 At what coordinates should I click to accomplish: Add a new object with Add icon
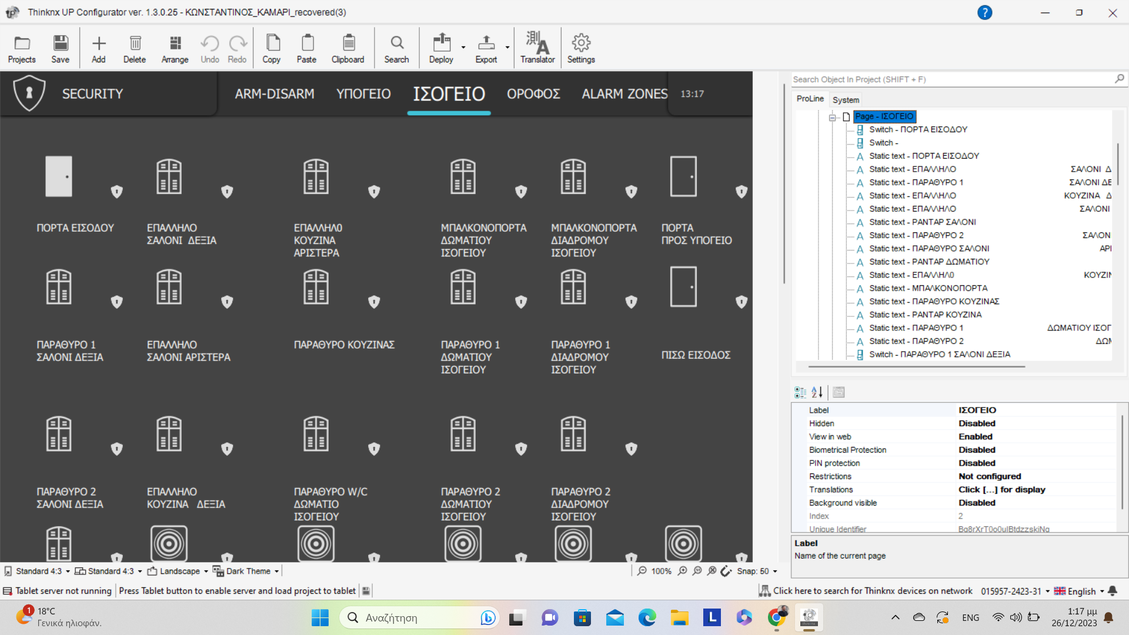pos(99,49)
